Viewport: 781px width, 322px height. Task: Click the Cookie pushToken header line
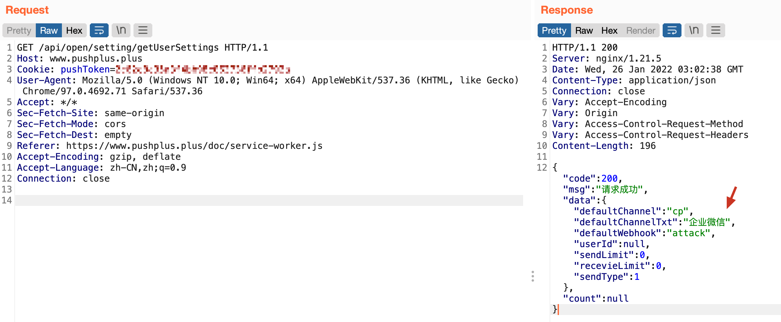154,69
